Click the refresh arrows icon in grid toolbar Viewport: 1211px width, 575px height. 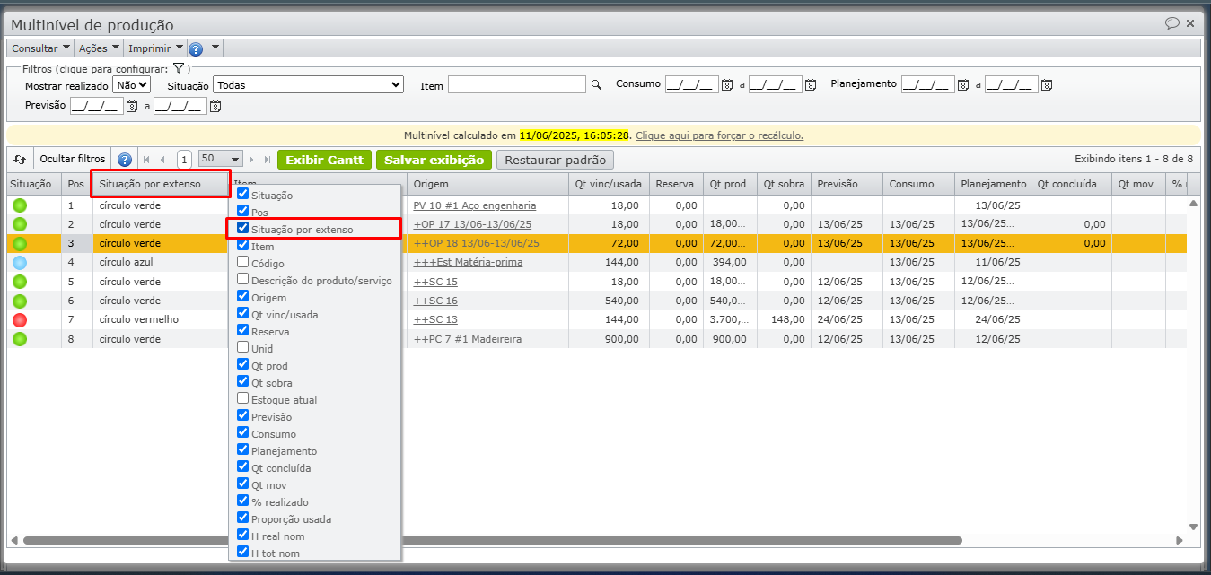(x=20, y=160)
